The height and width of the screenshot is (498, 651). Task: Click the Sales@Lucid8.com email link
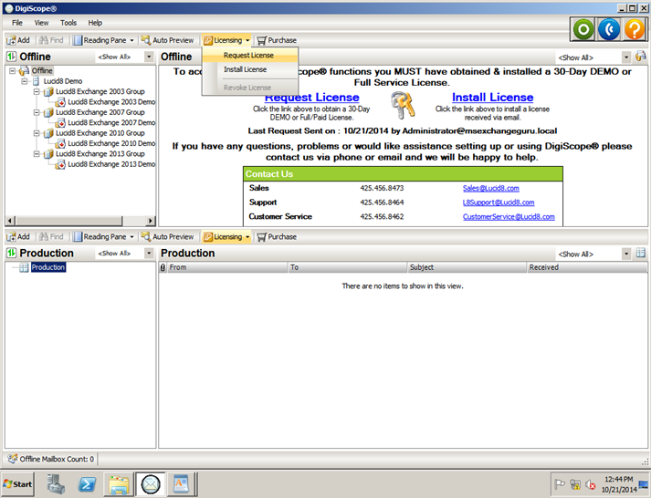coord(490,188)
